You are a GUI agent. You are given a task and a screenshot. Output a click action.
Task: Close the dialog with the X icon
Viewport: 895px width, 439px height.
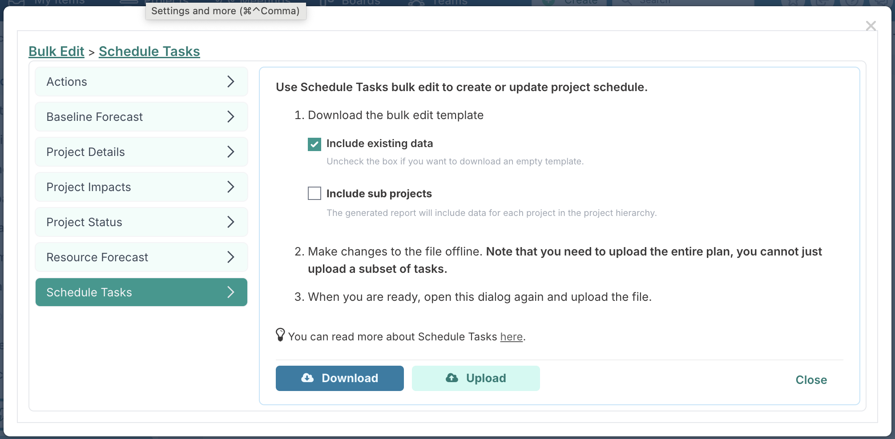871,26
